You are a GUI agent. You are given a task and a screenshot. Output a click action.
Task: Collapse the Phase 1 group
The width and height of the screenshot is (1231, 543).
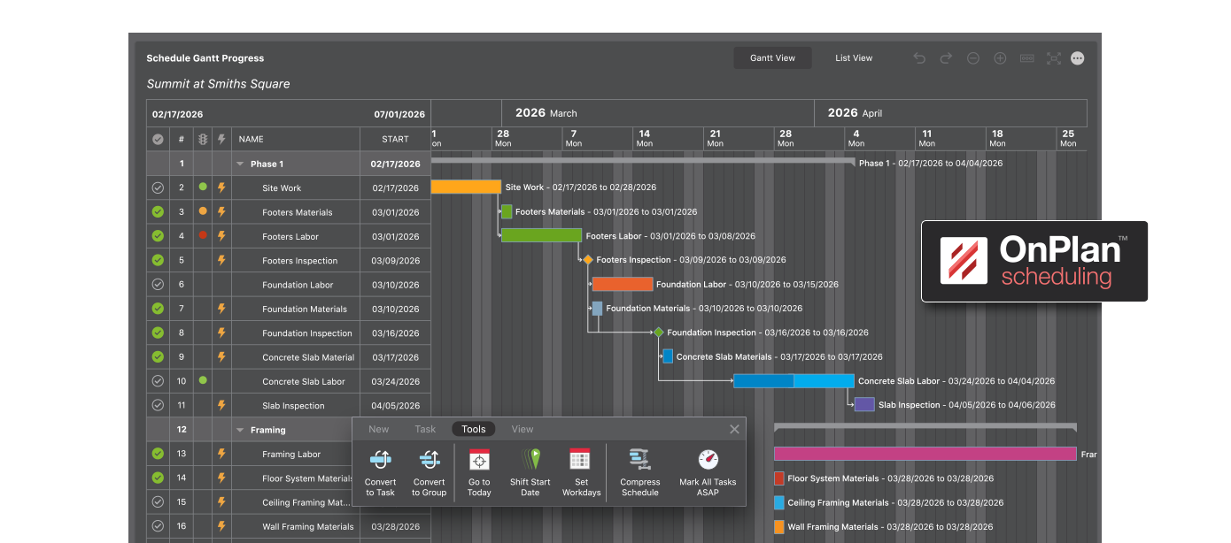tap(239, 163)
